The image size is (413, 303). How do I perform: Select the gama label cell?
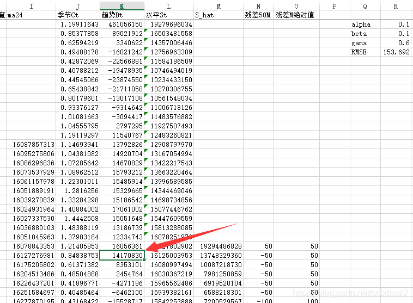point(365,42)
